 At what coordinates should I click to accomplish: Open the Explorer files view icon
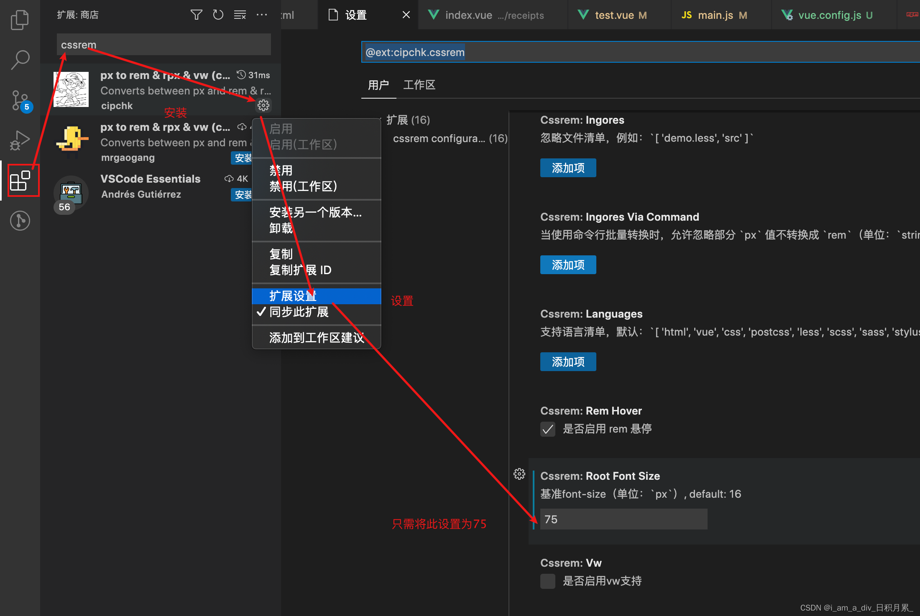pyautogui.click(x=20, y=20)
